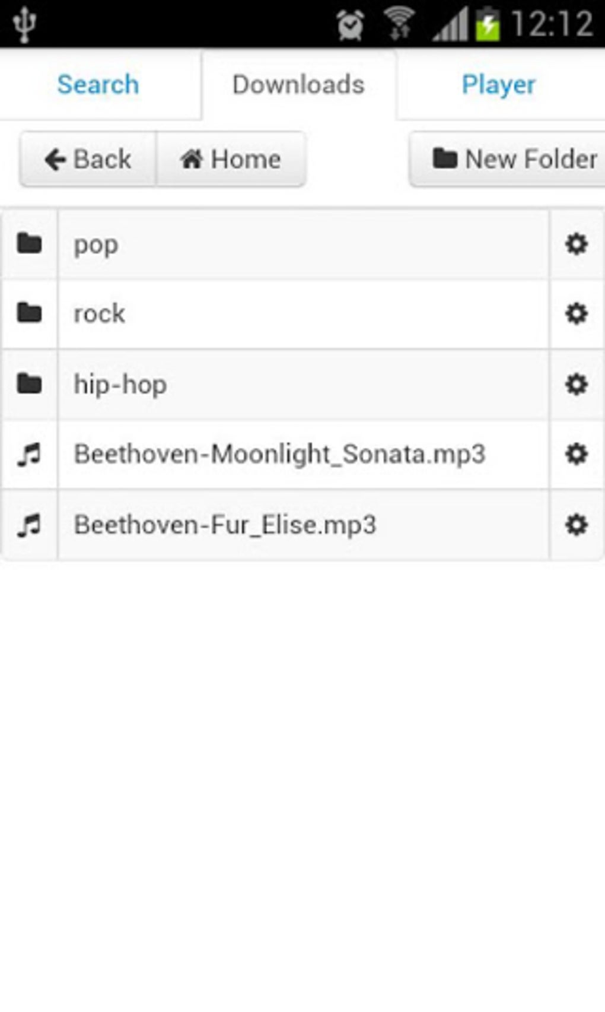Click music note icon for Moonlight Sonata
Viewport: 605px width, 1012px height.
tap(29, 455)
